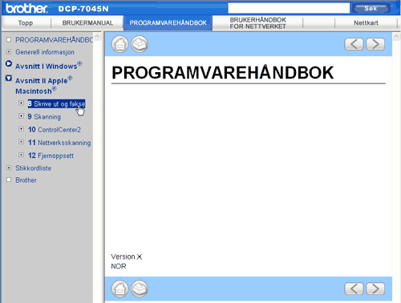
Task: Go to next page using top arrow
Action: coord(375,44)
